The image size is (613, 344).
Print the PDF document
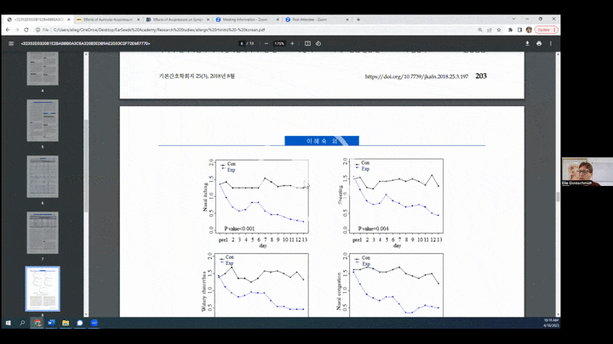(x=540, y=43)
